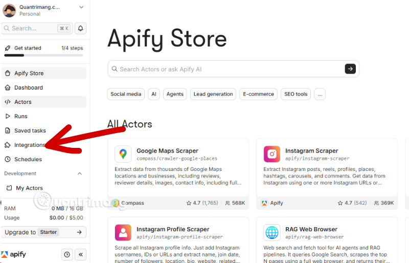Image resolution: width=409 pixels, height=263 pixels.
Task: Click the star rating icon on Google Maps Scraper
Action: click(x=189, y=203)
